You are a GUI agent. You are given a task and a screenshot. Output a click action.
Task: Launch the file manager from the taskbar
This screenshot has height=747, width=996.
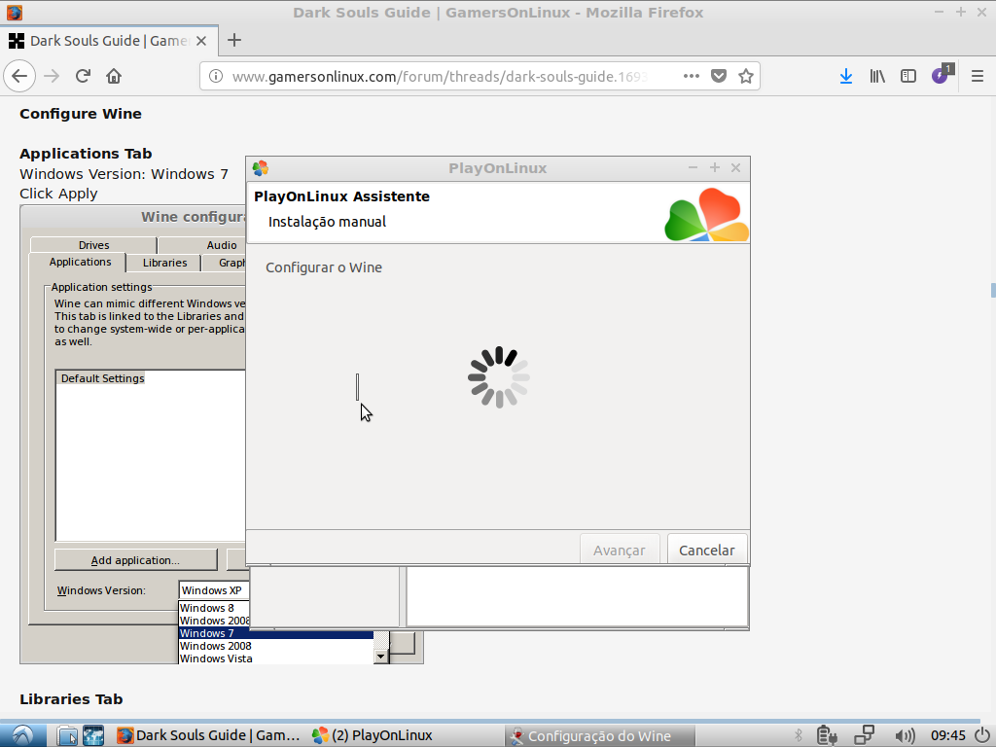pyautogui.click(x=67, y=735)
